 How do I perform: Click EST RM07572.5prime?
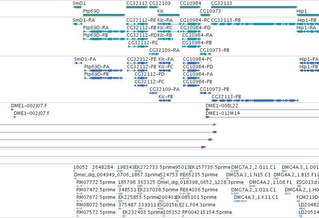(96, 212)
